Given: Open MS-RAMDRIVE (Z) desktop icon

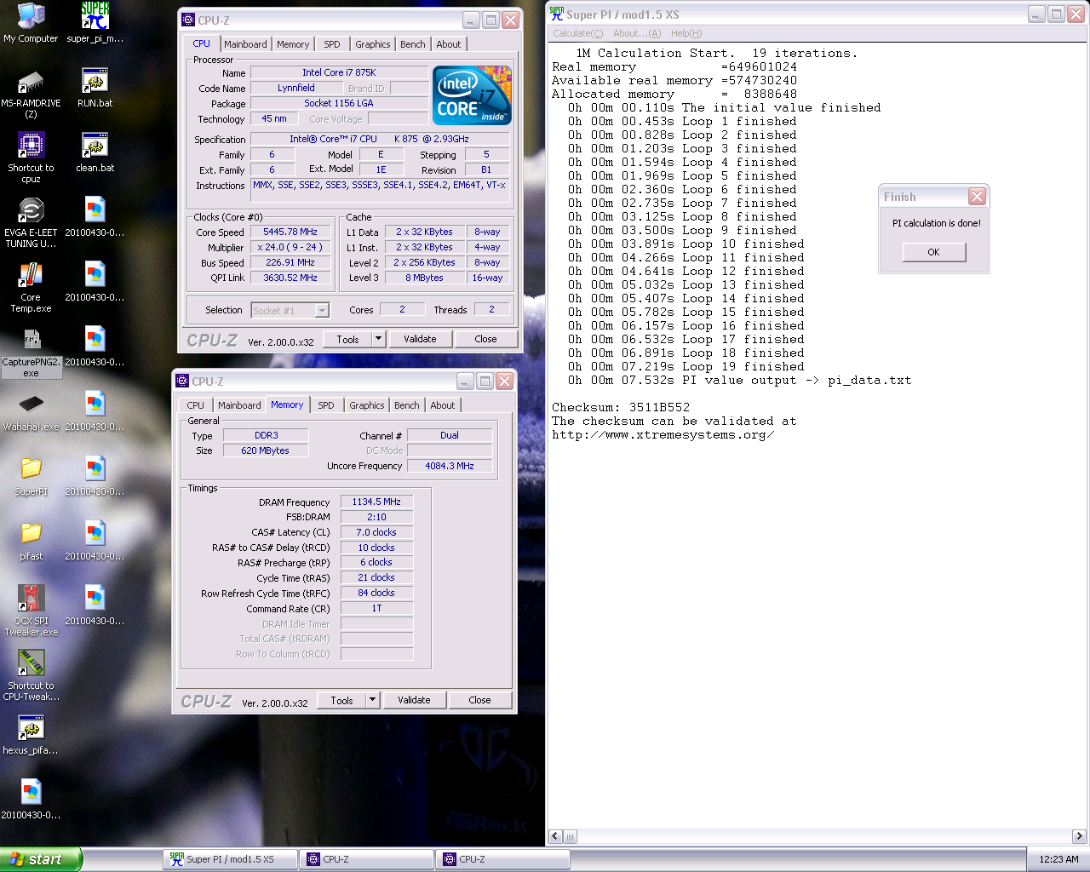Looking at the screenshot, I should coord(31,93).
